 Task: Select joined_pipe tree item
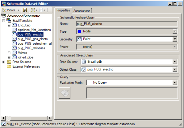point(25,57)
